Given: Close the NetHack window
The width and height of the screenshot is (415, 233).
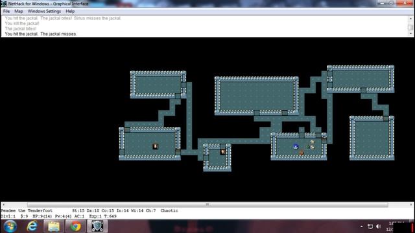Looking at the screenshot, I should point(405,3).
